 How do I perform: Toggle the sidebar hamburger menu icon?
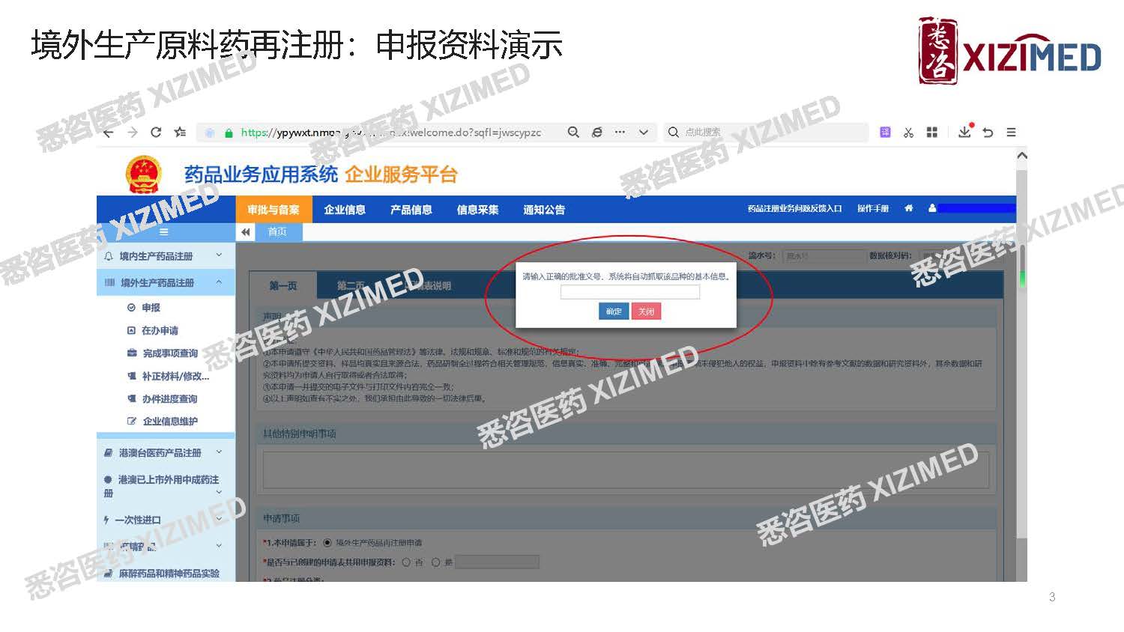pyautogui.click(x=164, y=232)
